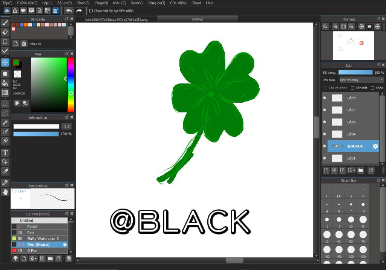Hide layer Lớp6 visibility dot

tap(325, 122)
